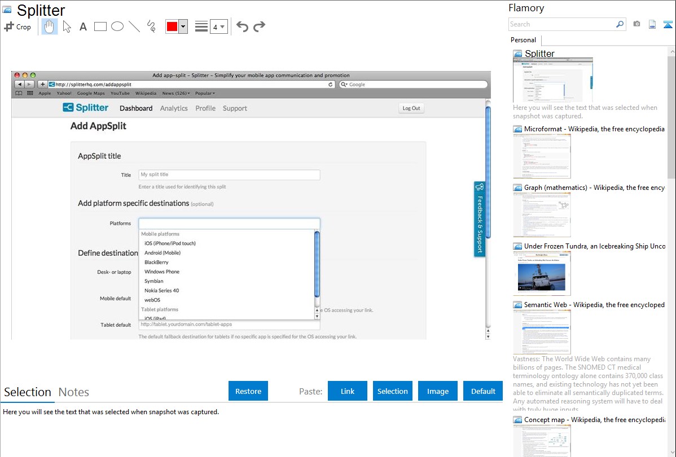Click Support in the Splitter page
Image resolution: width=676 pixels, height=457 pixels.
[235, 108]
